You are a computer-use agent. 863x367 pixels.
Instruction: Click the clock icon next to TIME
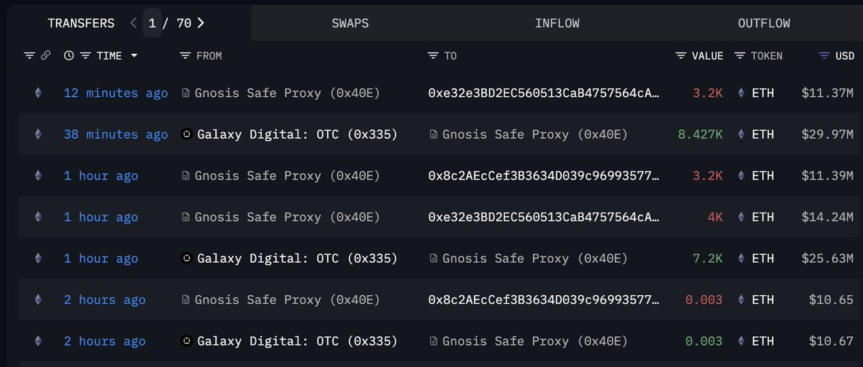[69, 55]
